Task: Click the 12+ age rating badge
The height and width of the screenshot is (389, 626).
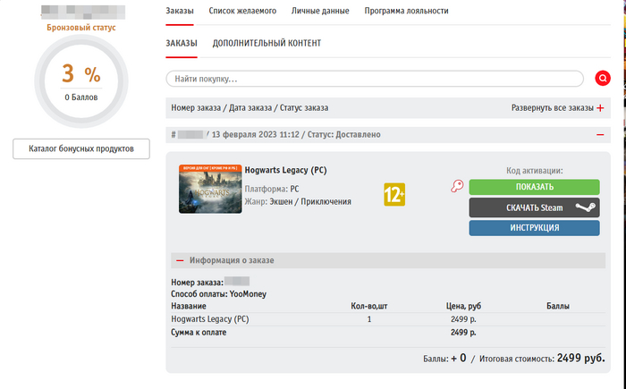Action: (394, 193)
